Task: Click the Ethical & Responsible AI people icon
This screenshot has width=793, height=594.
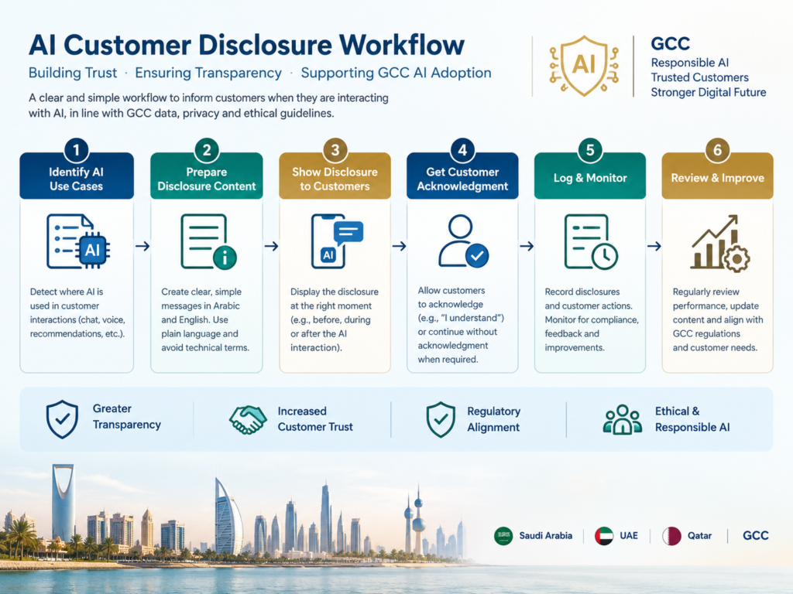Action: pos(623,419)
